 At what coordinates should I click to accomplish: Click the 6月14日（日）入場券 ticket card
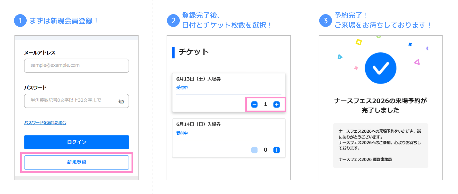coord(199,124)
